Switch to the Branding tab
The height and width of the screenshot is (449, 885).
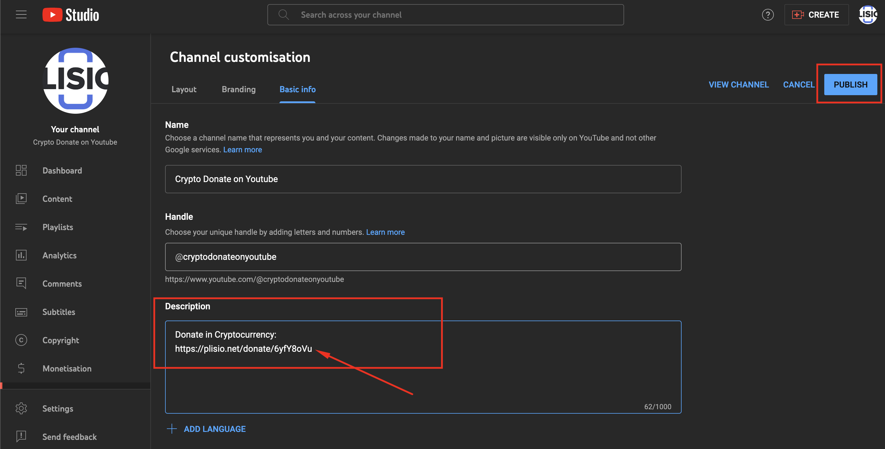pyautogui.click(x=238, y=90)
